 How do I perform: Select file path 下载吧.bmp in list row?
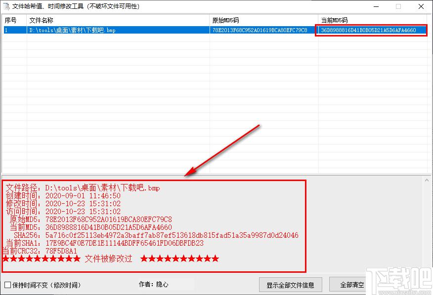pyautogui.click(x=118, y=30)
